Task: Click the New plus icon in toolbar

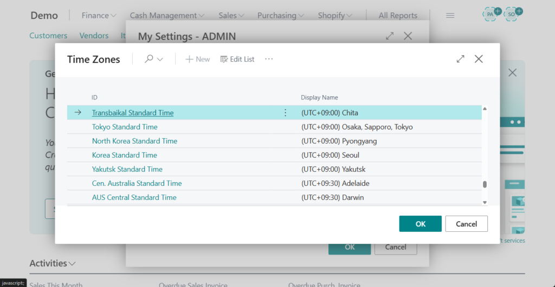Action: [189, 59]
